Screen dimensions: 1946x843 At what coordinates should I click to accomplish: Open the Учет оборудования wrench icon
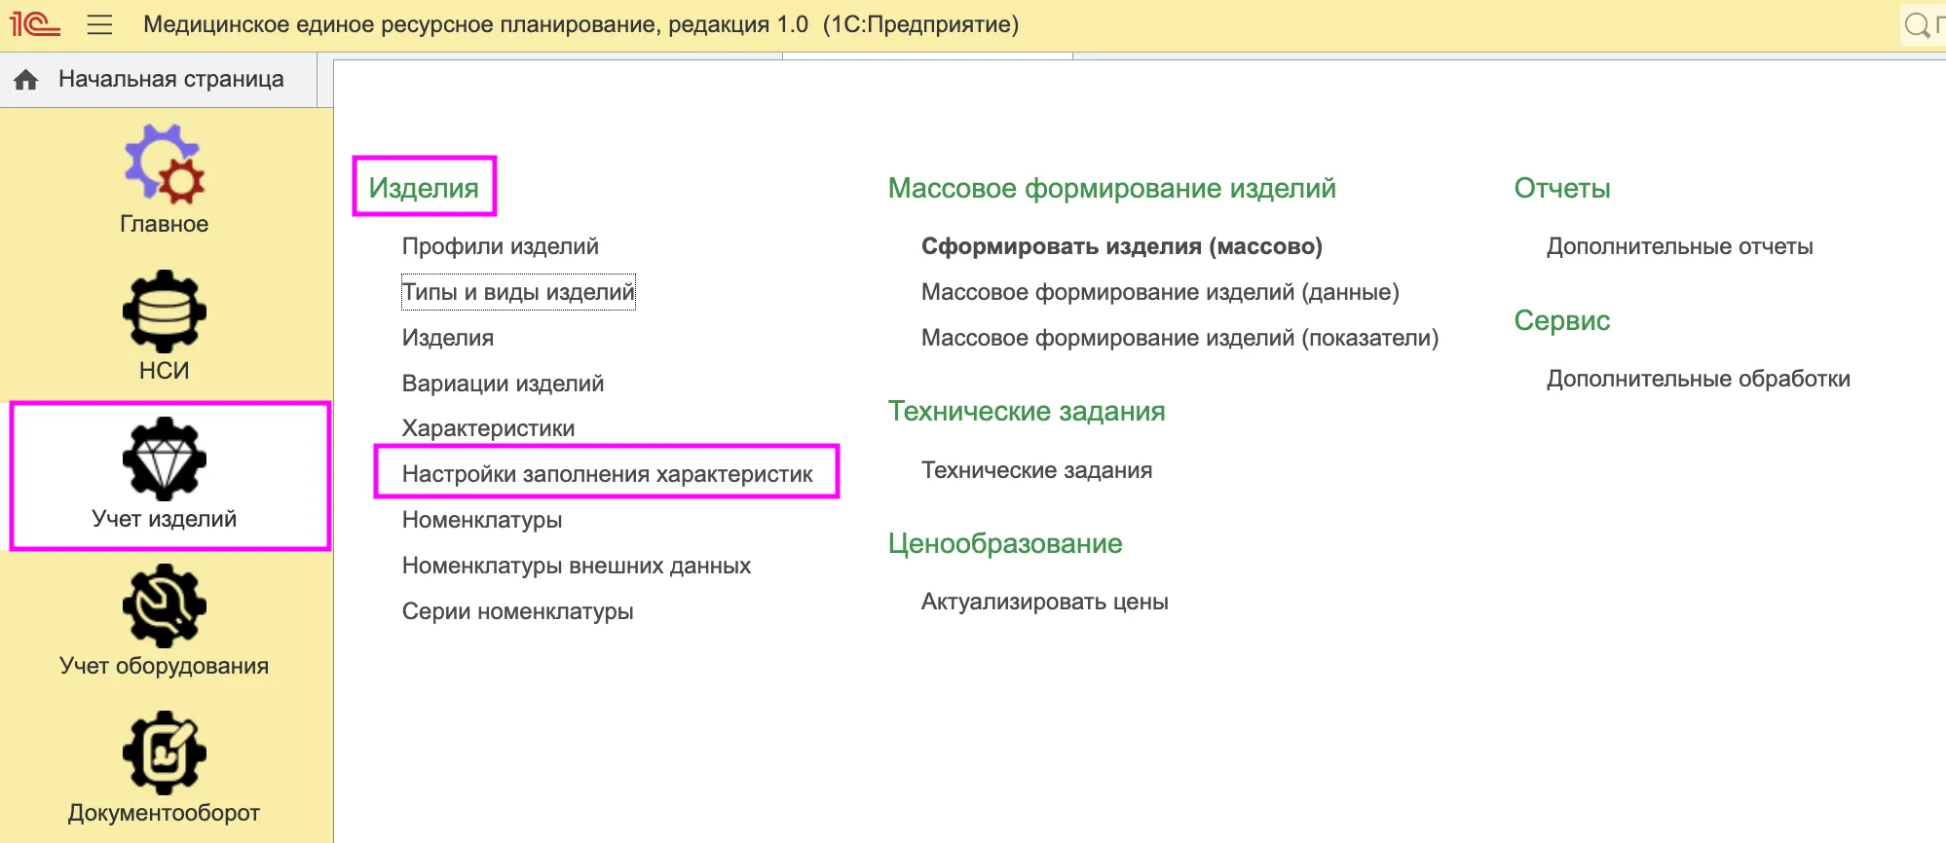(164, 605)
